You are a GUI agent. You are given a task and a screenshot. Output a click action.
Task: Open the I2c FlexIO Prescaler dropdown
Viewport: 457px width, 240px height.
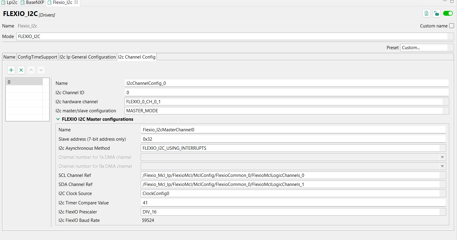point(443,212)
